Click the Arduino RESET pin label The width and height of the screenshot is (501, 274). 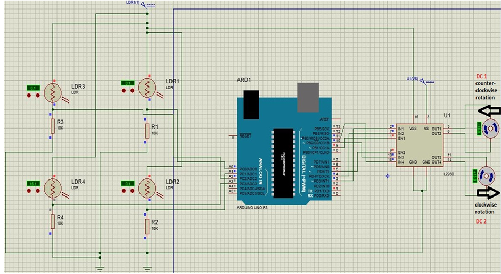click(245, 136)
